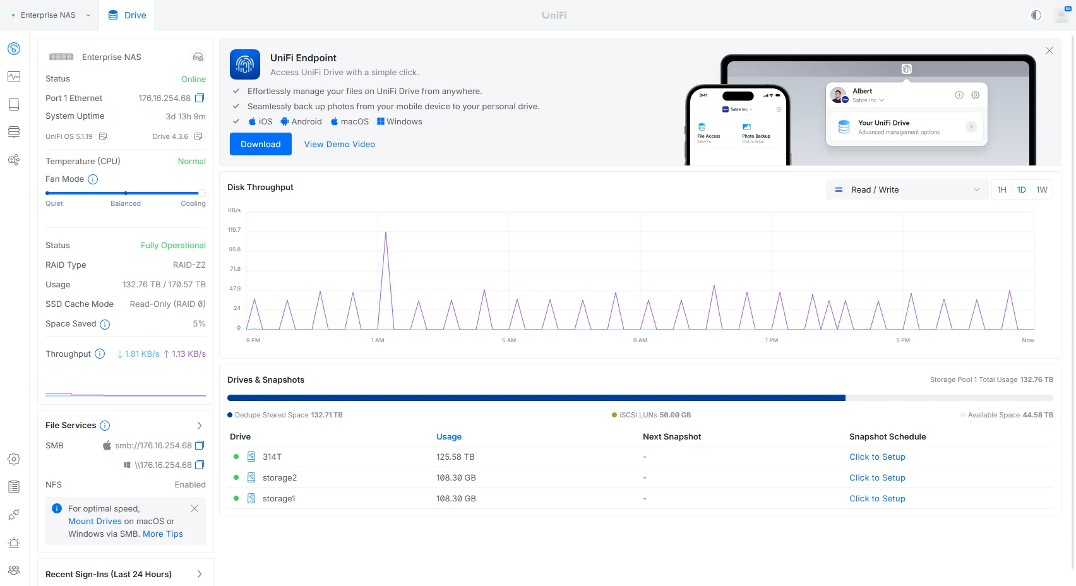Open the user account avatar
This screenshot has height=586, width=1076.
(1062, 15)
